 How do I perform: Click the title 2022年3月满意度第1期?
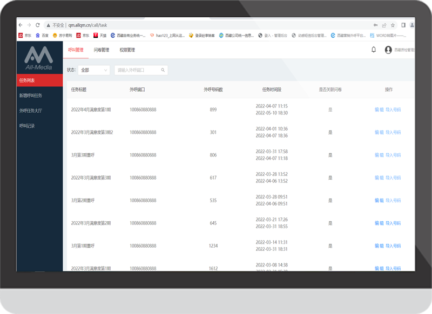pyautogui.click(x=91, y=268)
